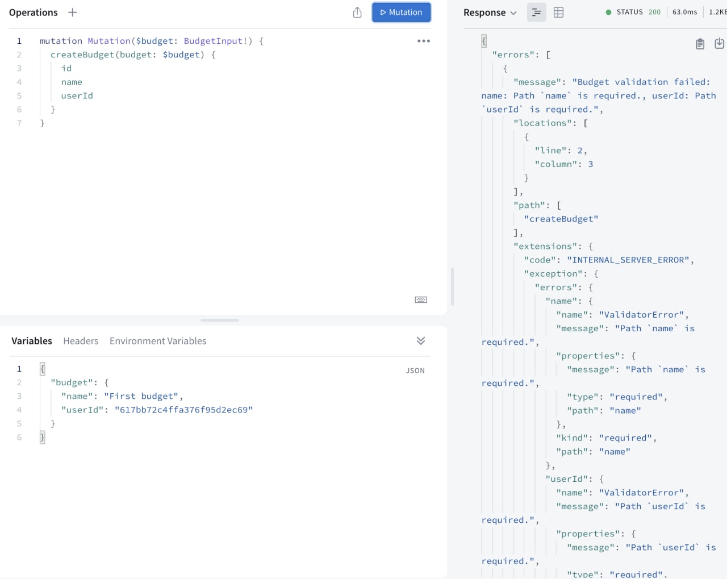This screenshot has height=579, width=727.
Task: Open the operation options ellipsis menu
Action: point(424,41)
